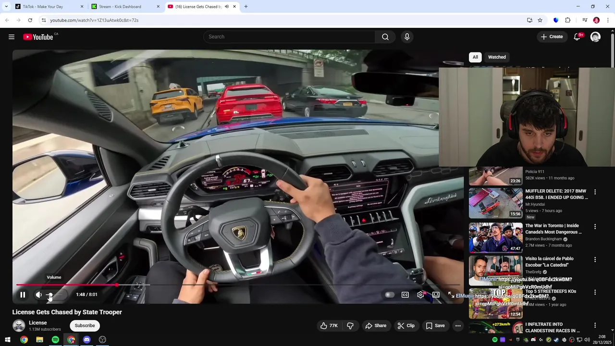Pause the video with the pause button
The height and width of the screenshot is (346, 615).
coord(23,295)
